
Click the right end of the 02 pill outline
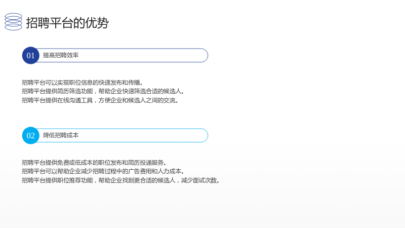[x=205, y=135]
